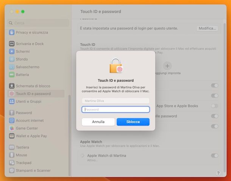Click the Aggiungi impronta label
This screenshot has width=231, height=181.
168,73
